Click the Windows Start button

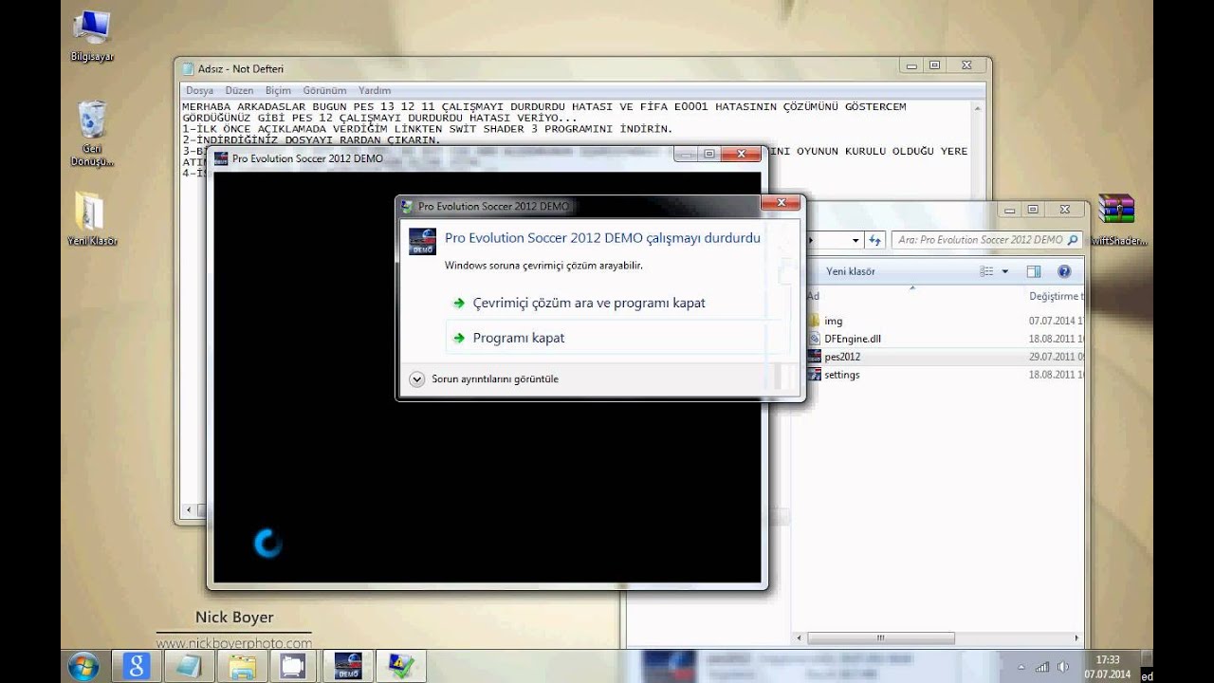[83, 666]
